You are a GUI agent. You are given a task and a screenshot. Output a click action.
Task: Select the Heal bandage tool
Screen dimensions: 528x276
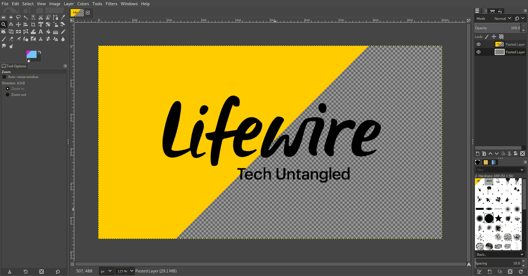[x=48, y=39]
